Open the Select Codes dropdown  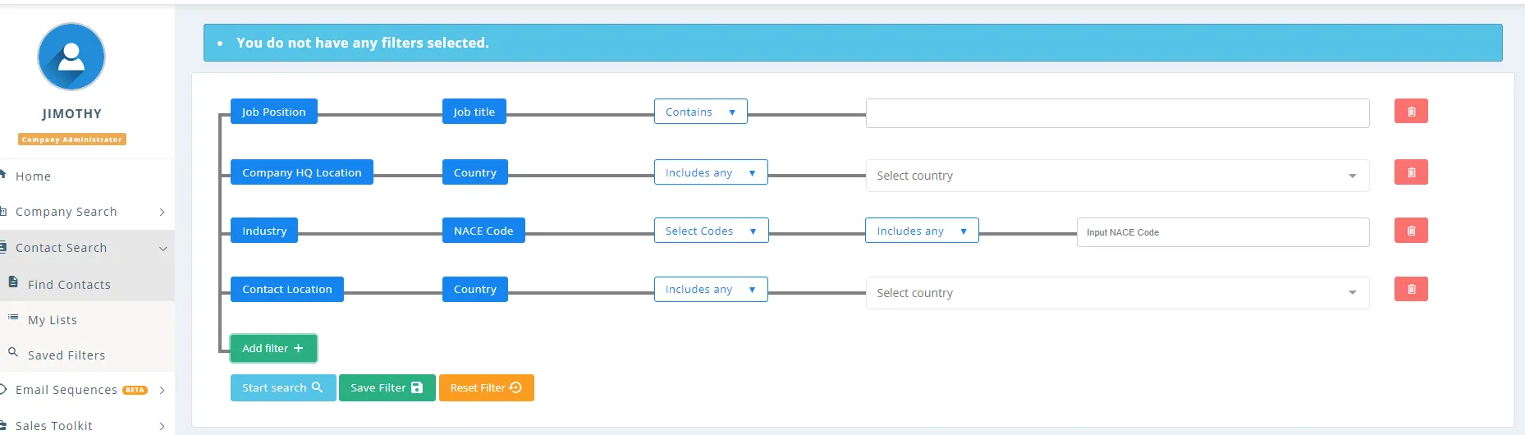[710, 231]
